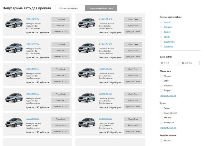The width and height of the screenshot is (206, 146).
Task: Focus the maximum price field до 285 390
Action: click(190, 63)
